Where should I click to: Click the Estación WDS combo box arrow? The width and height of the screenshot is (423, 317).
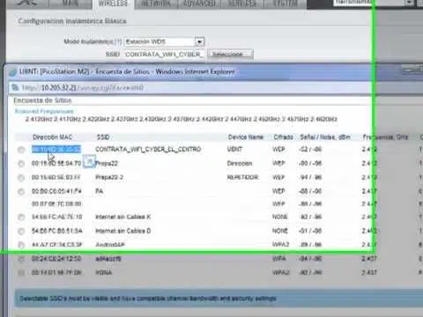[199, 41]
